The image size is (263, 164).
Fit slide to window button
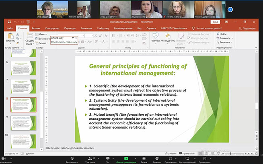tap(256, 154)
